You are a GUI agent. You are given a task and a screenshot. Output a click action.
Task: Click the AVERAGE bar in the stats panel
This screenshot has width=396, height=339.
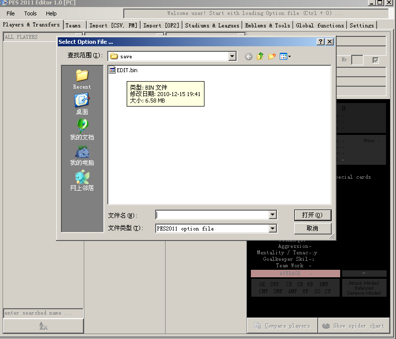click(295, 273)
